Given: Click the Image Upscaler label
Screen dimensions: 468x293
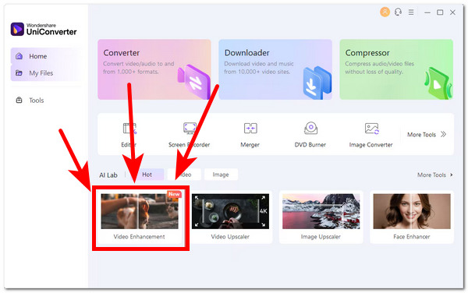Looking at the screenshot, I should pos(321,237).
